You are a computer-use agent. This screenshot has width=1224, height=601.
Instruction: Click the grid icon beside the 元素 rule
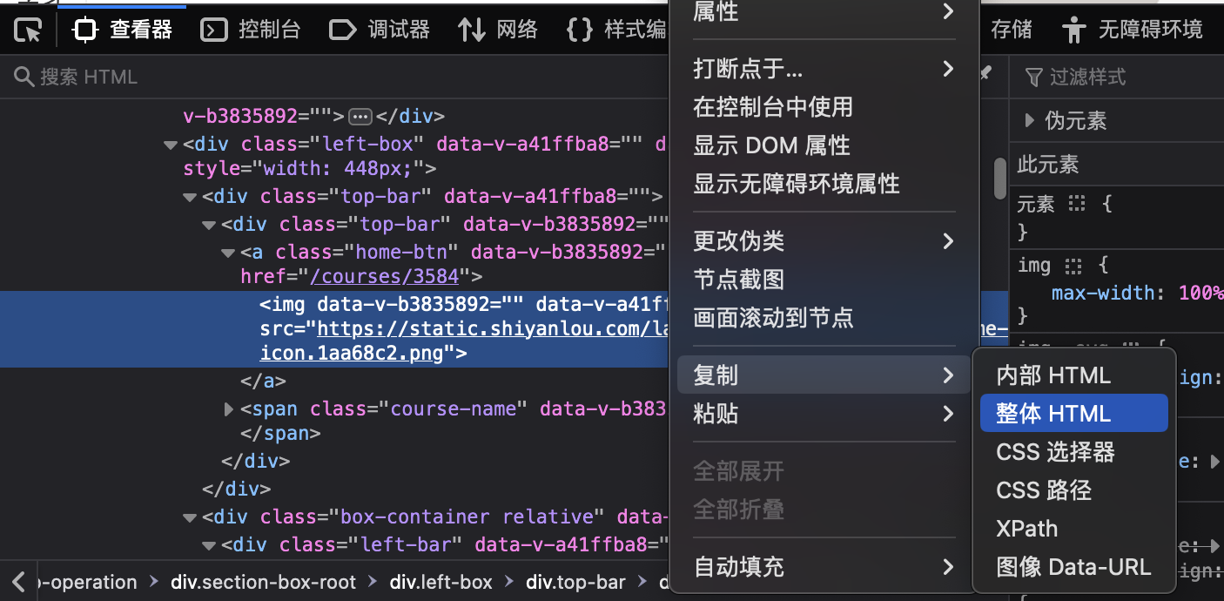1077,204
